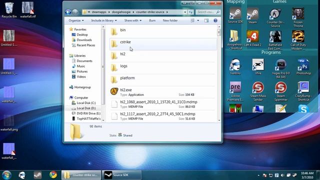The height and width of the screenshot is (180, 320).
Task: Click the Burn toolbar button
Action: [x=152, y=20]
